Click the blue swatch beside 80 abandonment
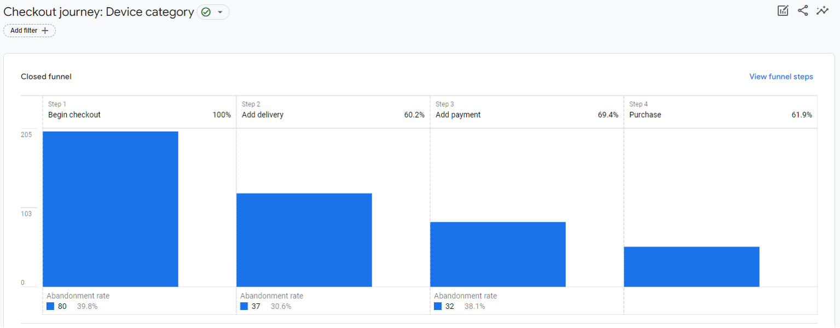 click(50, 306)
